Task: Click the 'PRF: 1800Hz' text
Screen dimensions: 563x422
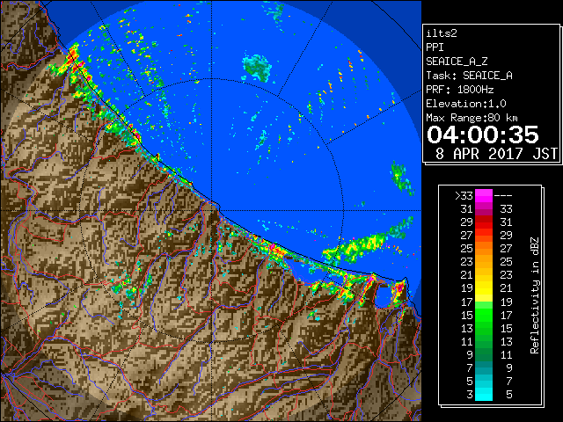Action: [x=459, y=90]
